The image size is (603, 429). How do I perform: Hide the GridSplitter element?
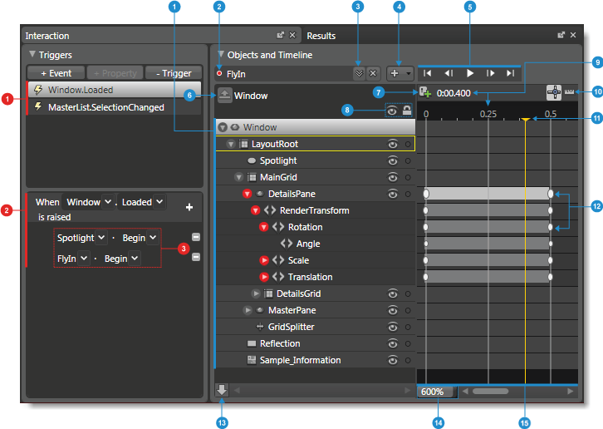[392, 327]
